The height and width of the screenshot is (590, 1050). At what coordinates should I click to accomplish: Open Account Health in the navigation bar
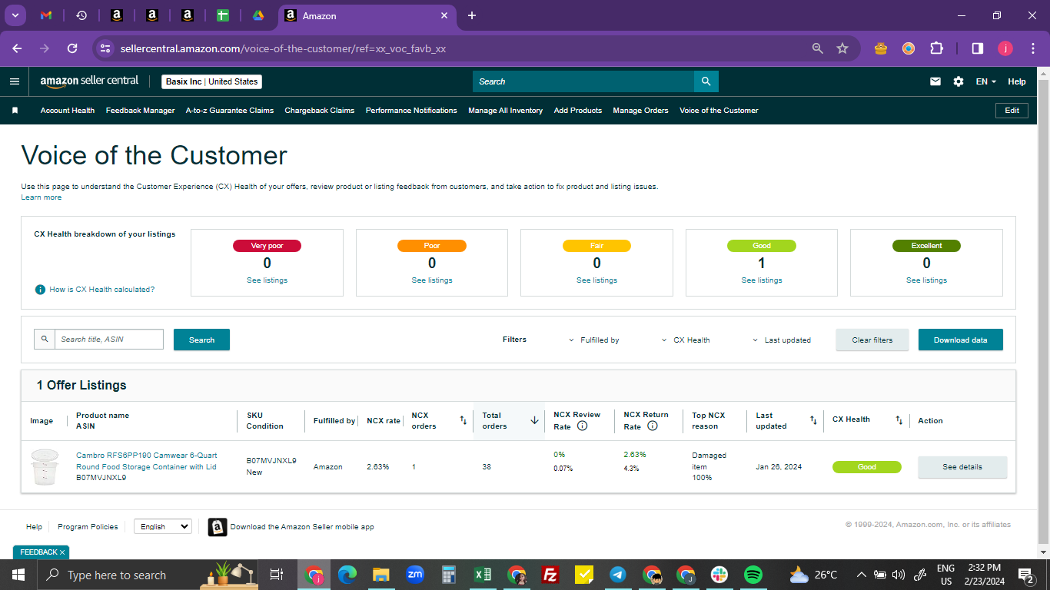[x=68, y=111]
